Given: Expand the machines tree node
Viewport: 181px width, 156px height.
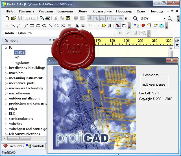Looking at the screenshot, I should click(x=6, y=73).
